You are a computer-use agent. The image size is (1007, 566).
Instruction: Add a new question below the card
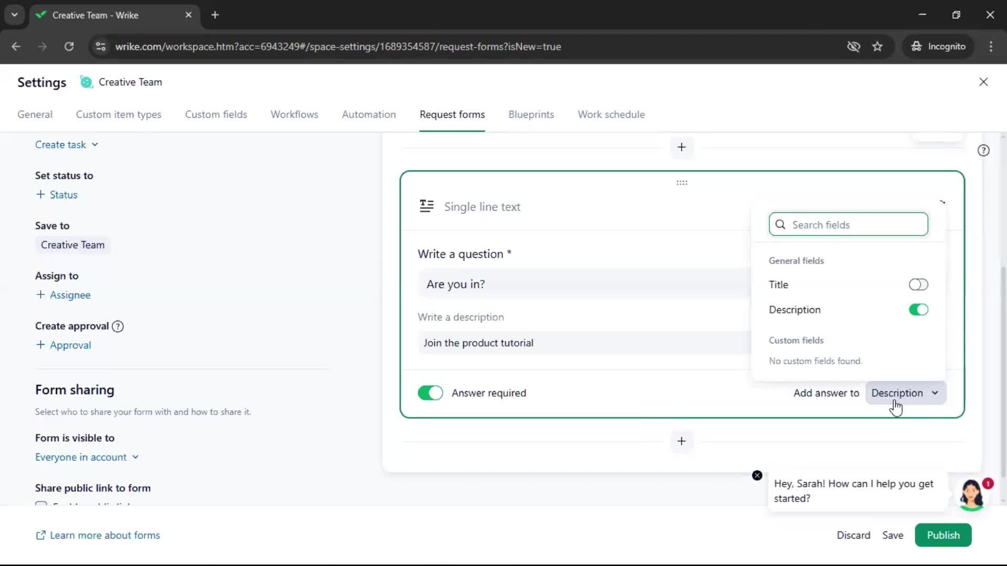[681, 441]
